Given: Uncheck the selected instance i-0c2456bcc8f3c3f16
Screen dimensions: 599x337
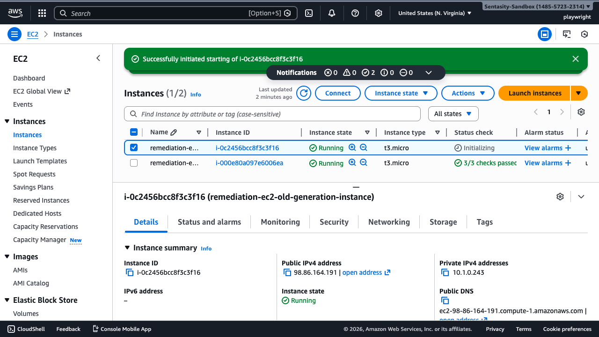Looking at the screenshot, I should click(134, 148).
